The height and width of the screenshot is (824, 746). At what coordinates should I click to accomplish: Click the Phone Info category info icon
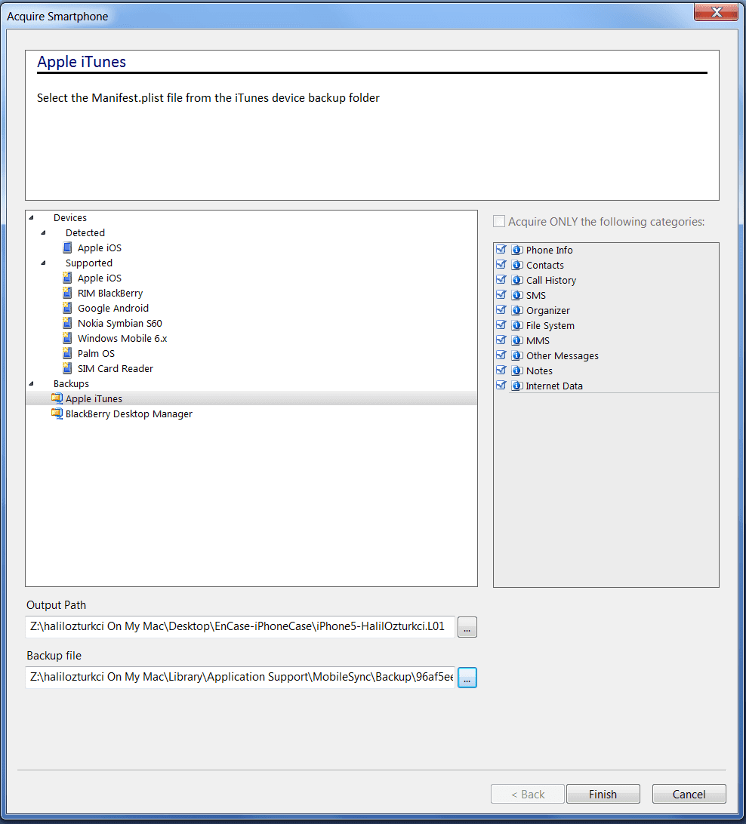click(517, 250)
